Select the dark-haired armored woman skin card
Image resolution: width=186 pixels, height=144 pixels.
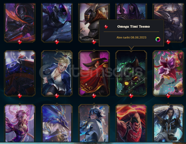[x=168, y=123]
